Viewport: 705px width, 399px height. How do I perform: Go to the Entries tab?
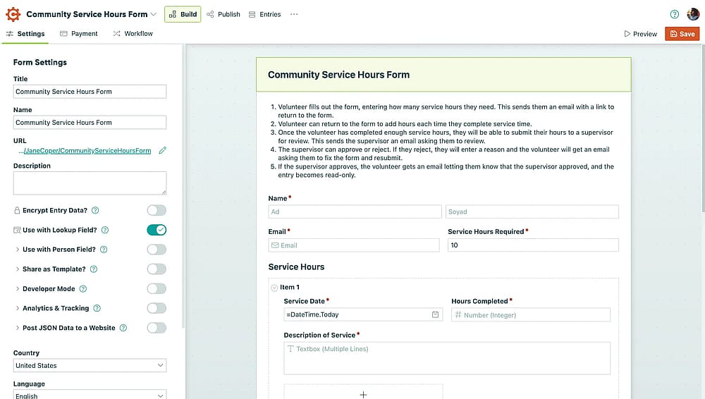[265, 14]
